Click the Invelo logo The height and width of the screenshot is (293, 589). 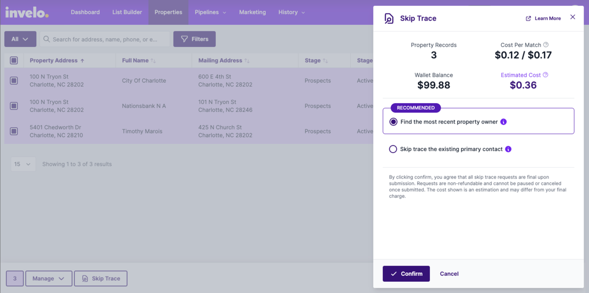(27, 13)
